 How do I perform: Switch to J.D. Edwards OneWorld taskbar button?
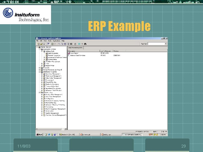pyautogui.click(x=133, y=135)
